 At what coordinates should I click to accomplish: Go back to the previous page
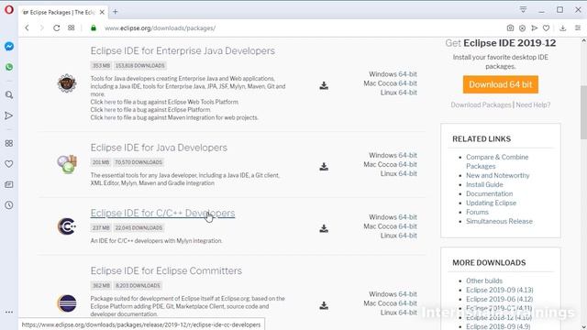click(x=27, y=28)
